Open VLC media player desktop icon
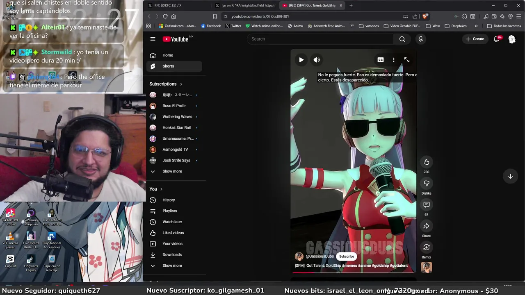The image size is (525, 295). click(10, 241)
